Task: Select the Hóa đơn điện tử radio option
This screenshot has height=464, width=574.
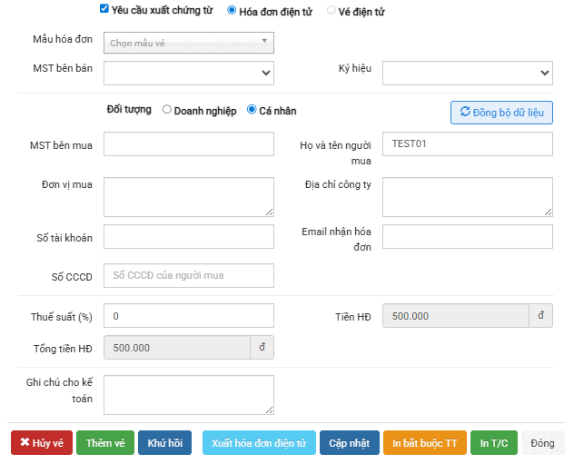Action: (232, 10)
